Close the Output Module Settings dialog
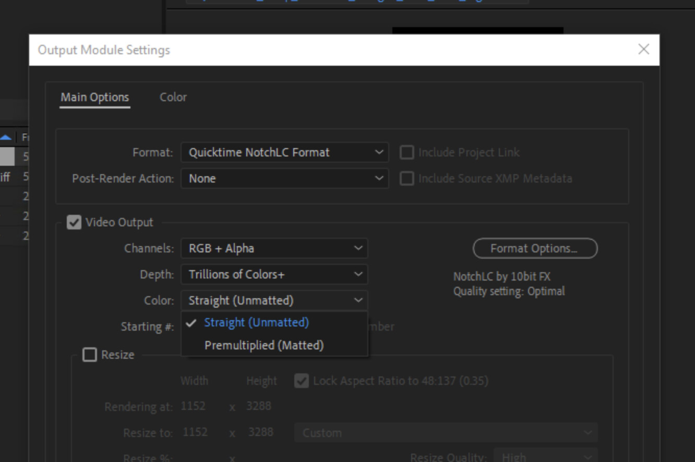This screenshot has width=695, height=462. (x=644, y=50)
